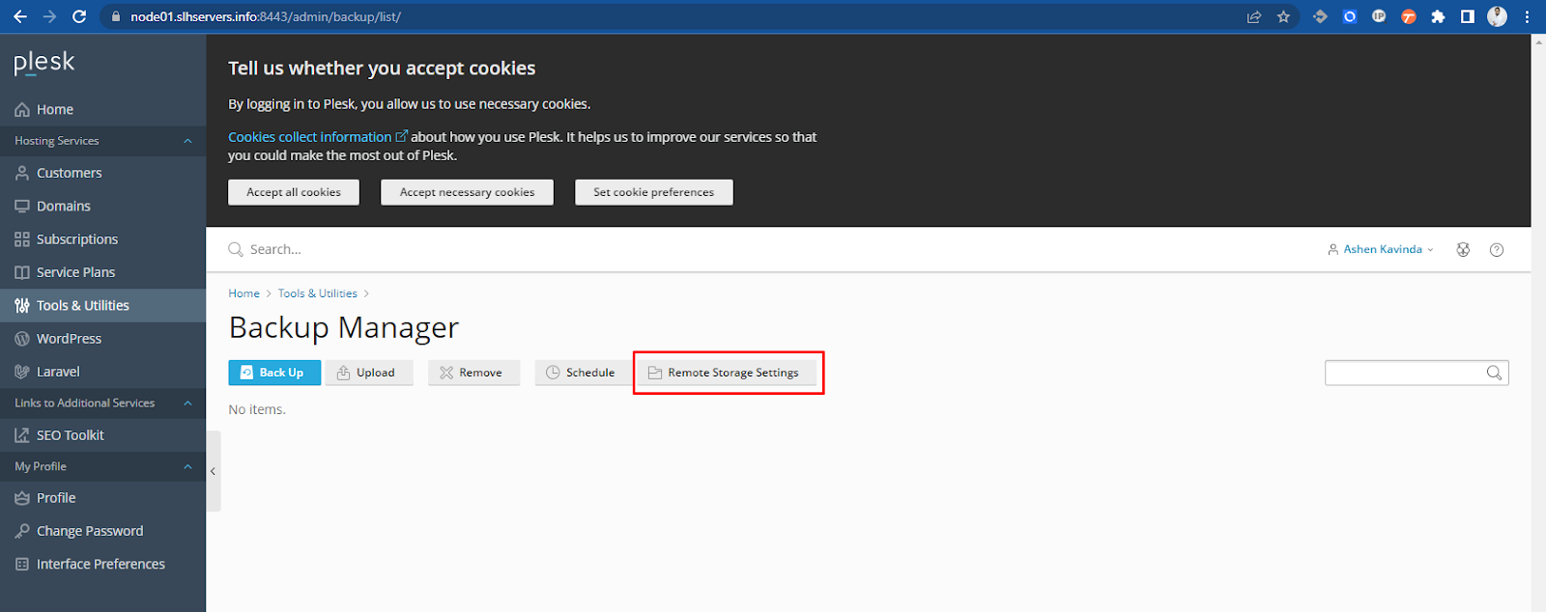
Task: Click the search magnifier in backup filter
Action: 1494,373
